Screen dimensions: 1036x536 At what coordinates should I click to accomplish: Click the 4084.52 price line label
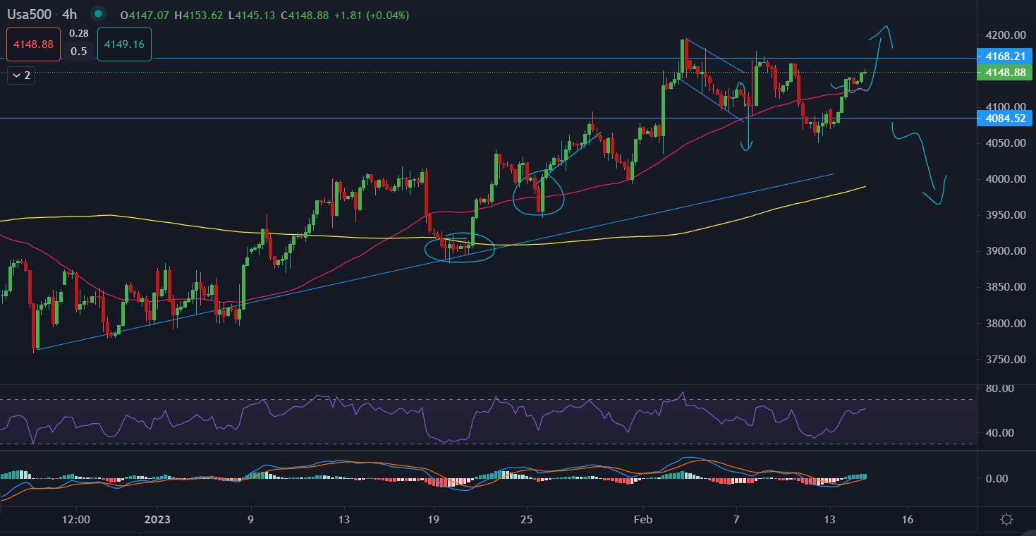pyautogui.click(x=1005, y=118)
